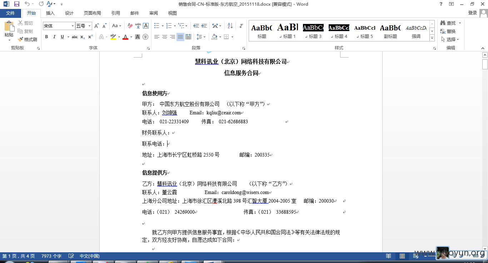Click 替换 (Replace) button
The image size is (488, 263).
[x=448, y=31]
